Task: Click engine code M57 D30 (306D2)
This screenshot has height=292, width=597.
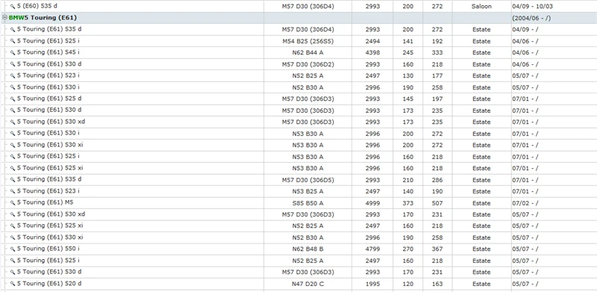Action: [307, 64]
